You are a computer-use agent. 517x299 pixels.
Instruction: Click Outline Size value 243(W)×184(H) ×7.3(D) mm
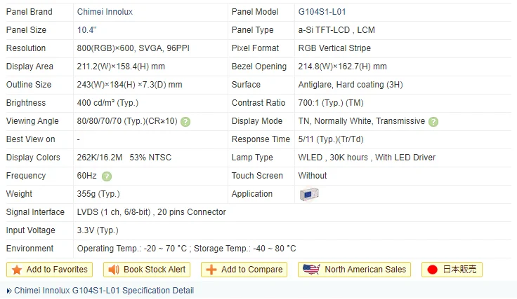point(129,85)
